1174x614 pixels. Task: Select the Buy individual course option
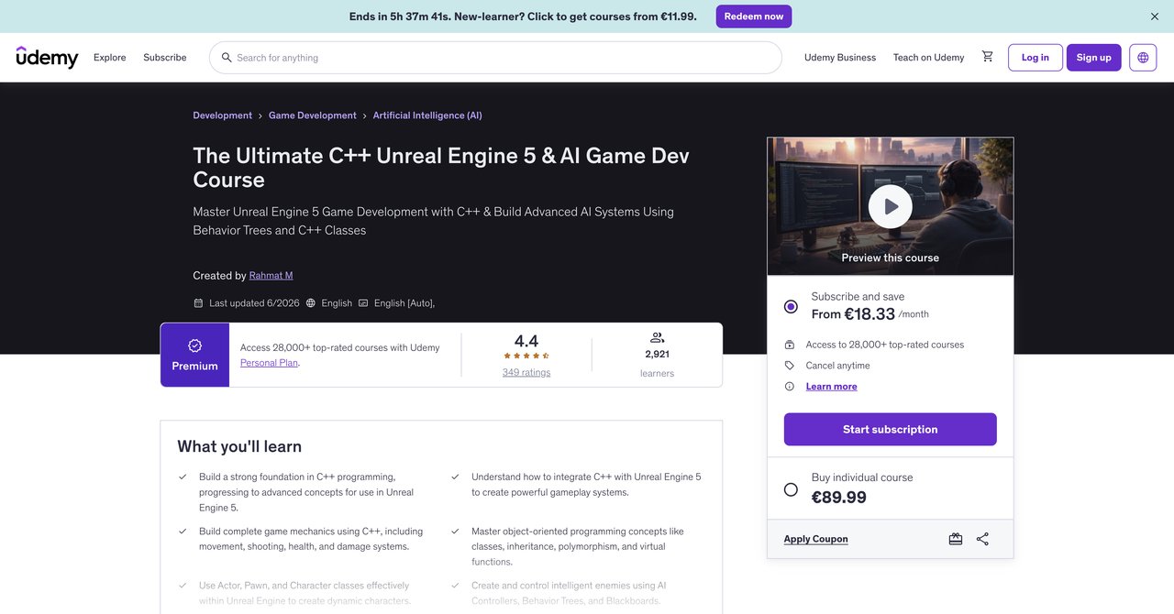(x=791, y=489)
